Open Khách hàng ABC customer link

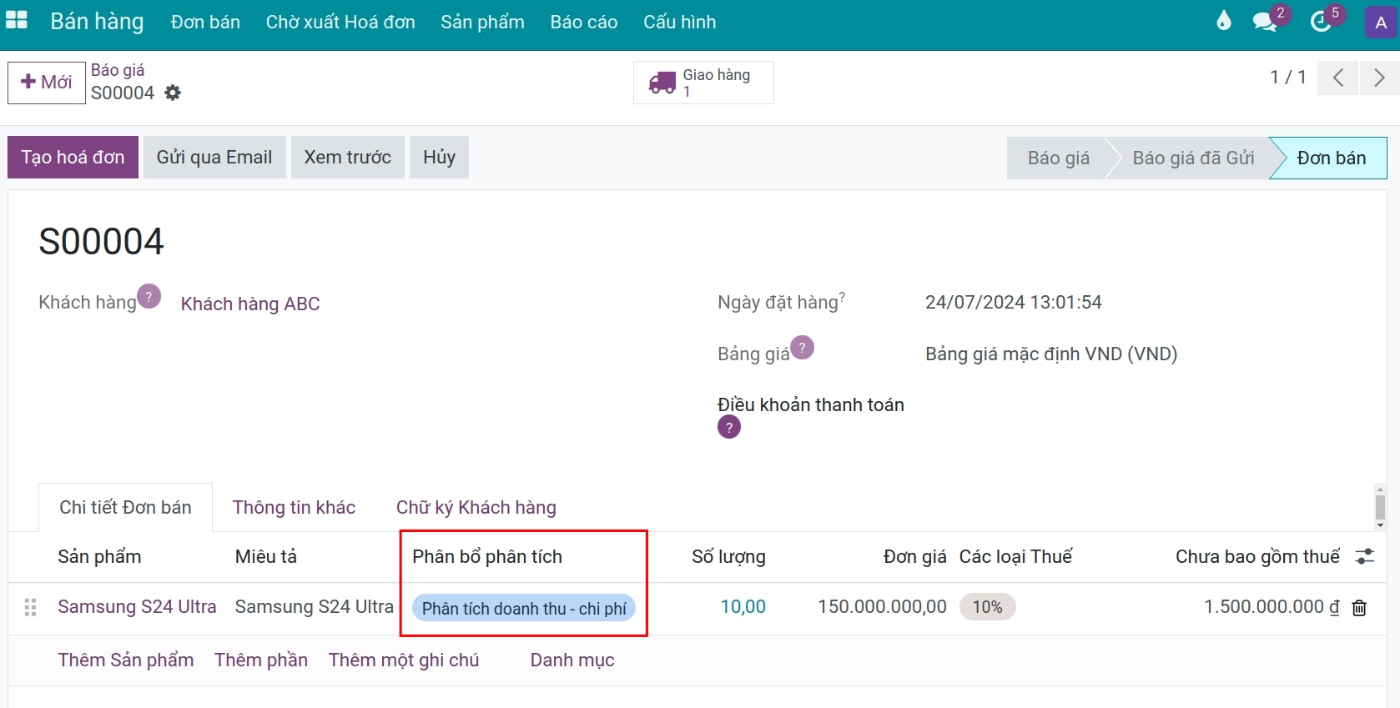(250, 304)
